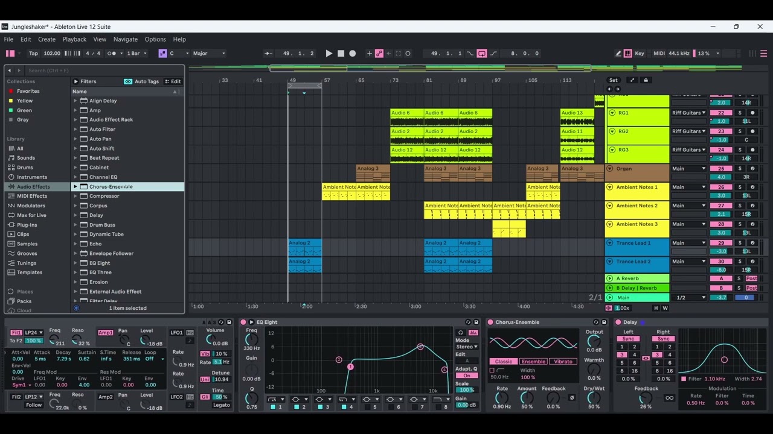This screenshot has width=773, height=434.
Task: Toggle Post on A Reverb return
Action: [752, 278]
